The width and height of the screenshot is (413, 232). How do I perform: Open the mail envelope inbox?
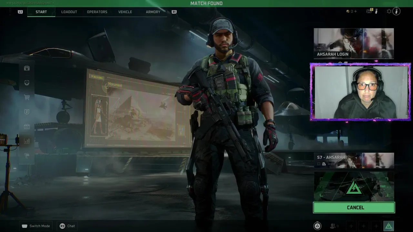tap(369, 11)
